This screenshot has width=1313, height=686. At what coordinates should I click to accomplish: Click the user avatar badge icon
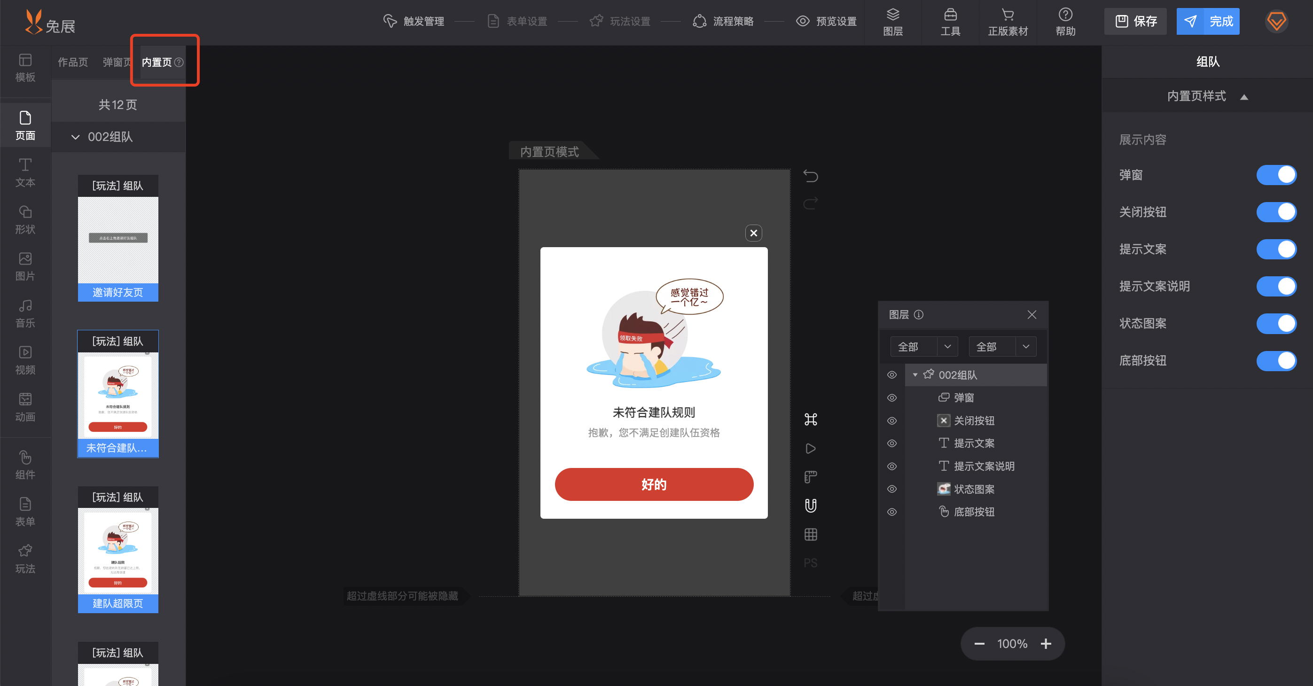pos(1276,22)
